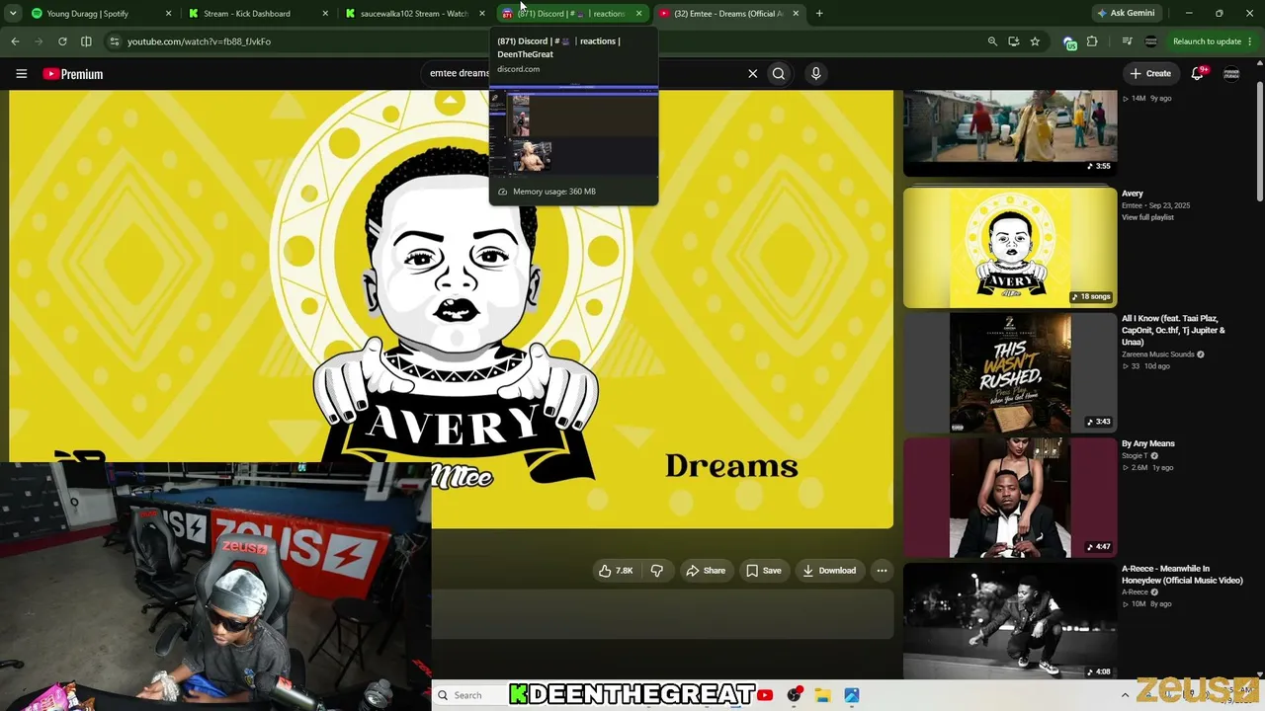Open Ask Gemini in the browser

tap(1126, 14)
